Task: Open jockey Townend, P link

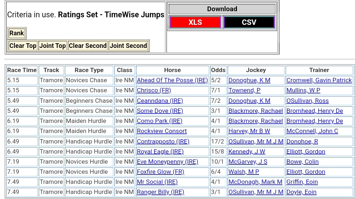Action: point(244,90)
